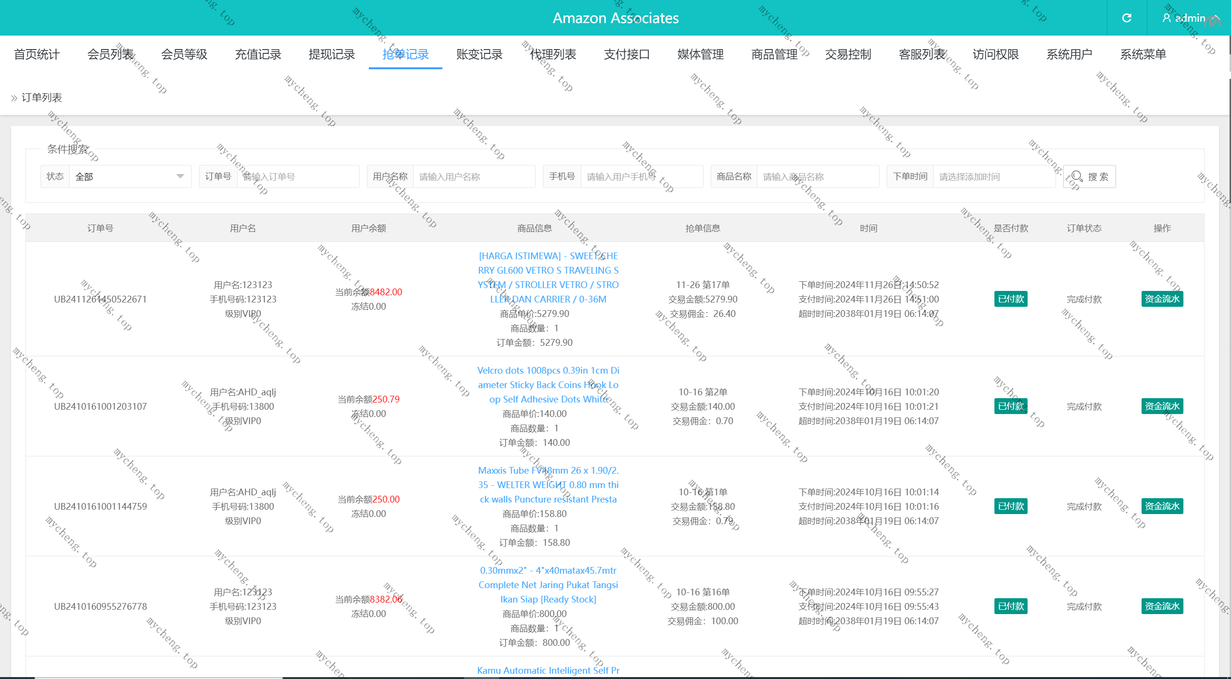Focus the 用户名称 input field
The height and width of the screenshot is (679, 1231).
474,176
